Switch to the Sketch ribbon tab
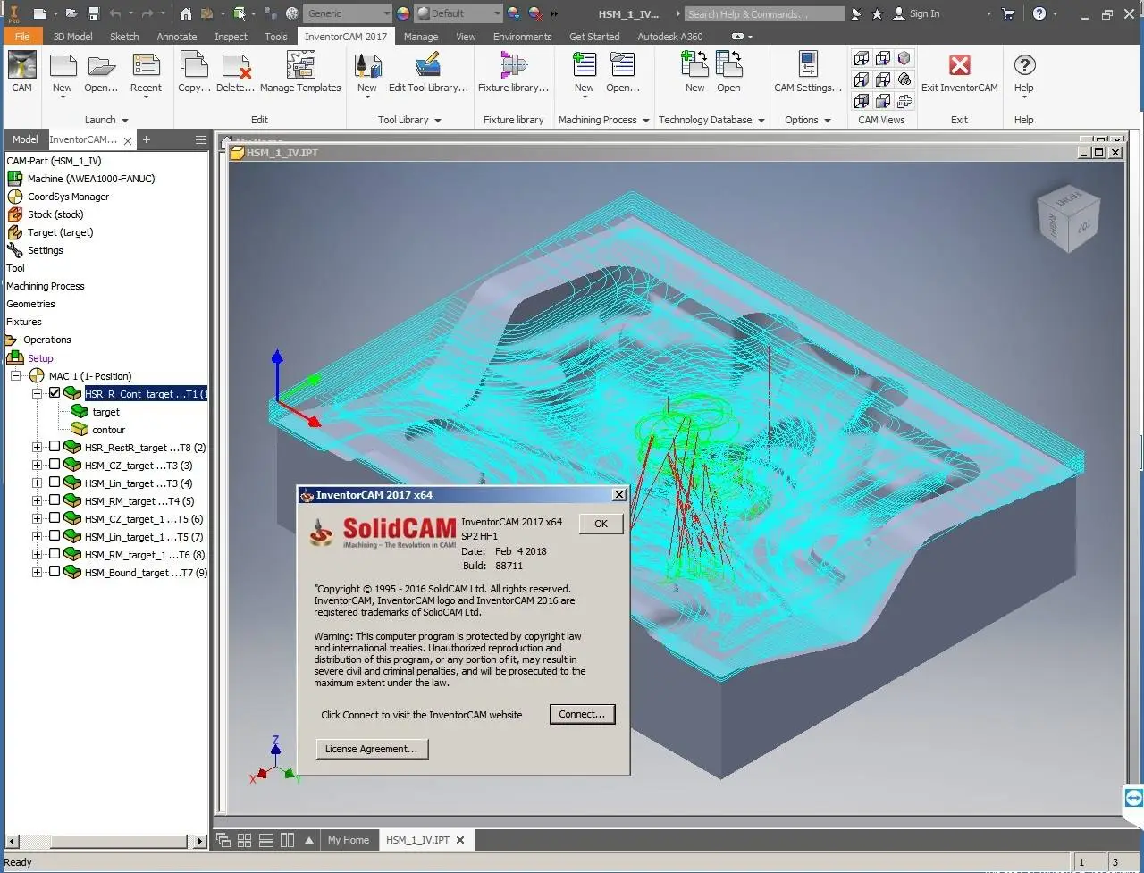Viewport: 1144px width, 873px height. tap(124, 37)
